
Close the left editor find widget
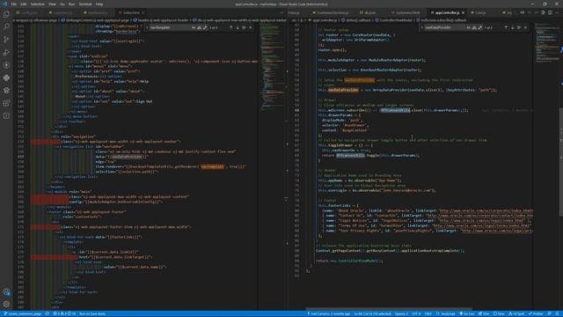click(x=251, y=27)
